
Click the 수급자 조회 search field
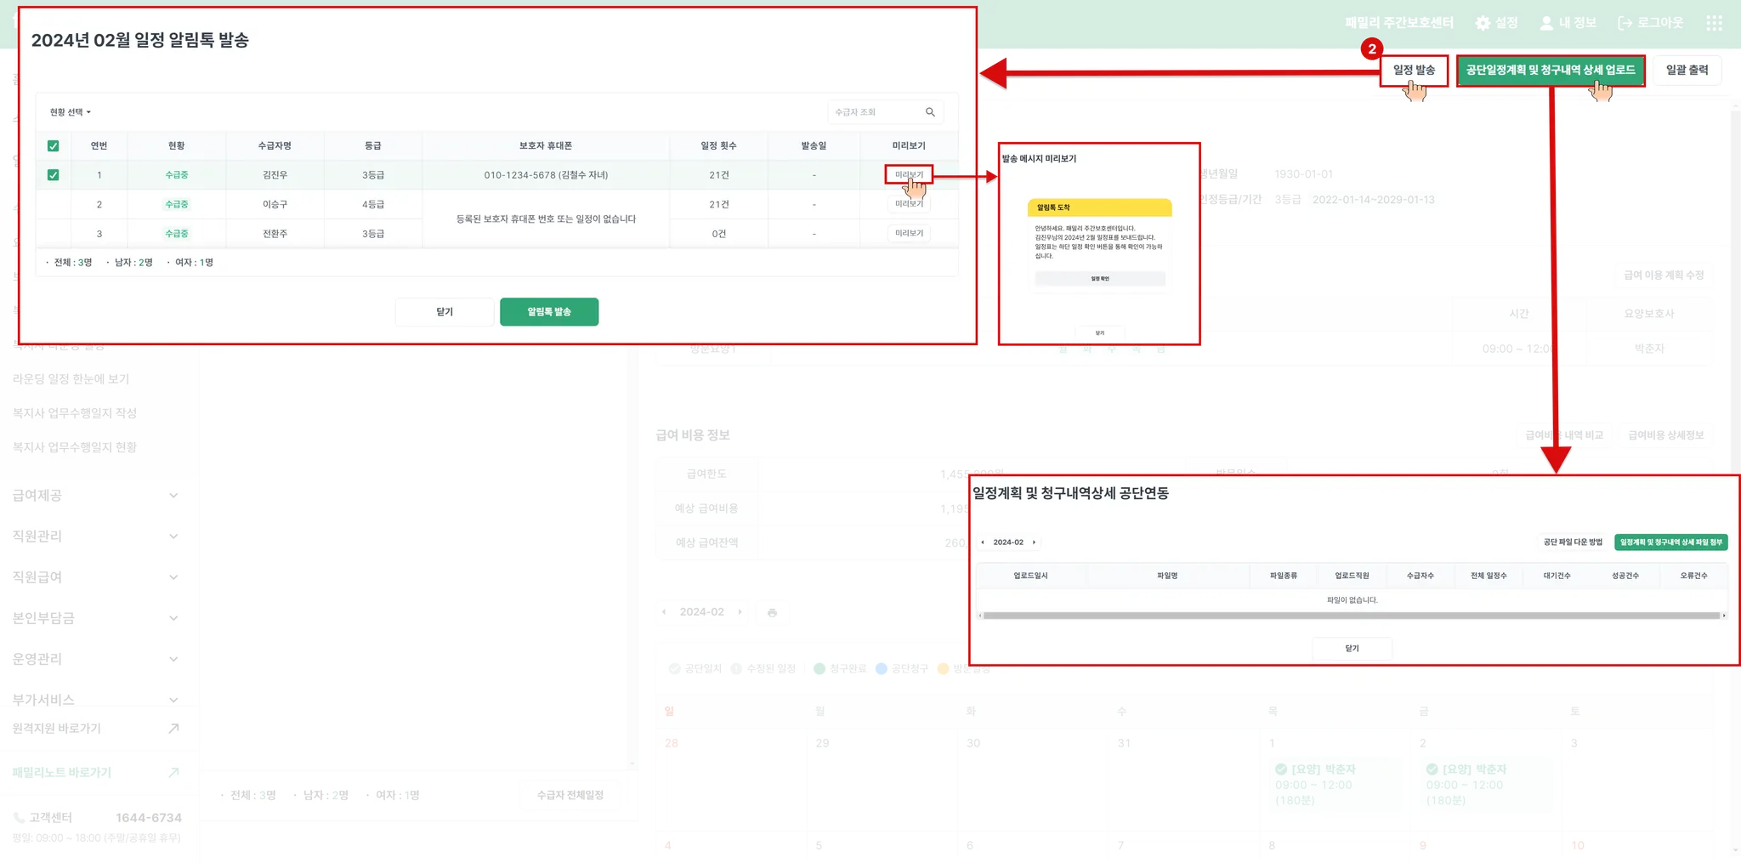[885, 112]
